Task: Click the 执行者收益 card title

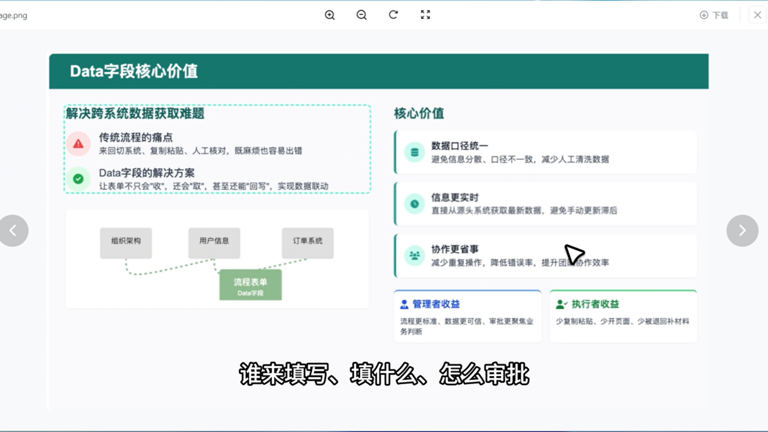Action: (x=595, y=304)
